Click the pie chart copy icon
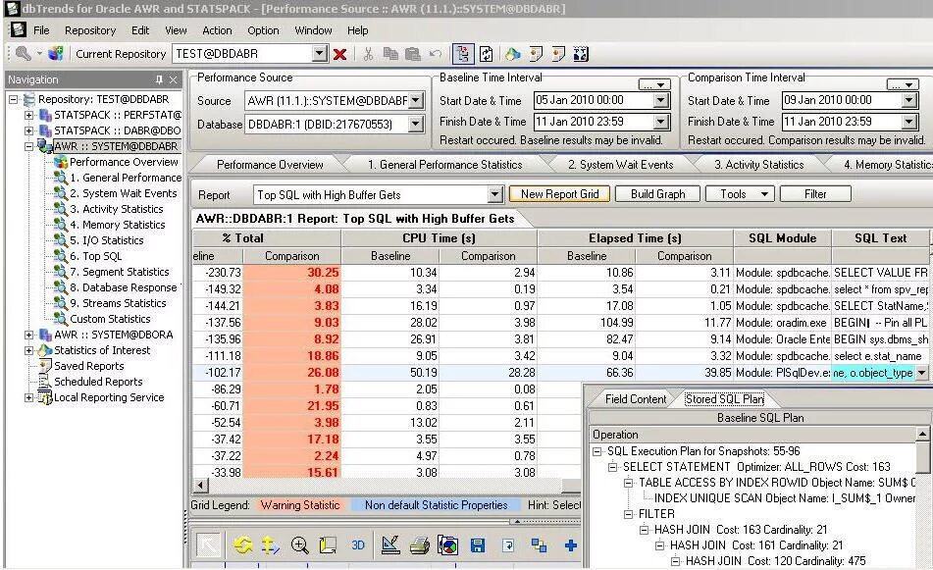Viewport: 933px width, 570px height. coord(447,545)
